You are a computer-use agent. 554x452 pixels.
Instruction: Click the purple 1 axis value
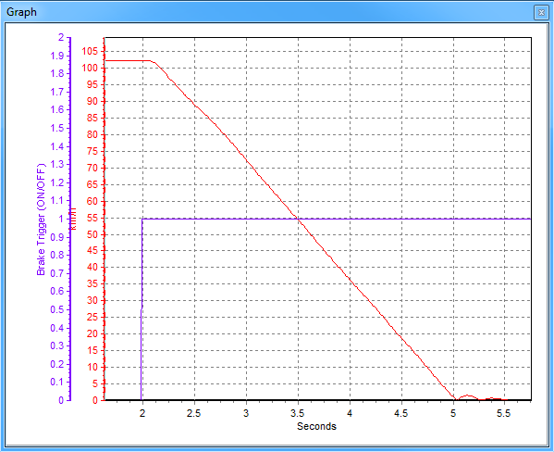pyautogui.click(x=61, y=220)
